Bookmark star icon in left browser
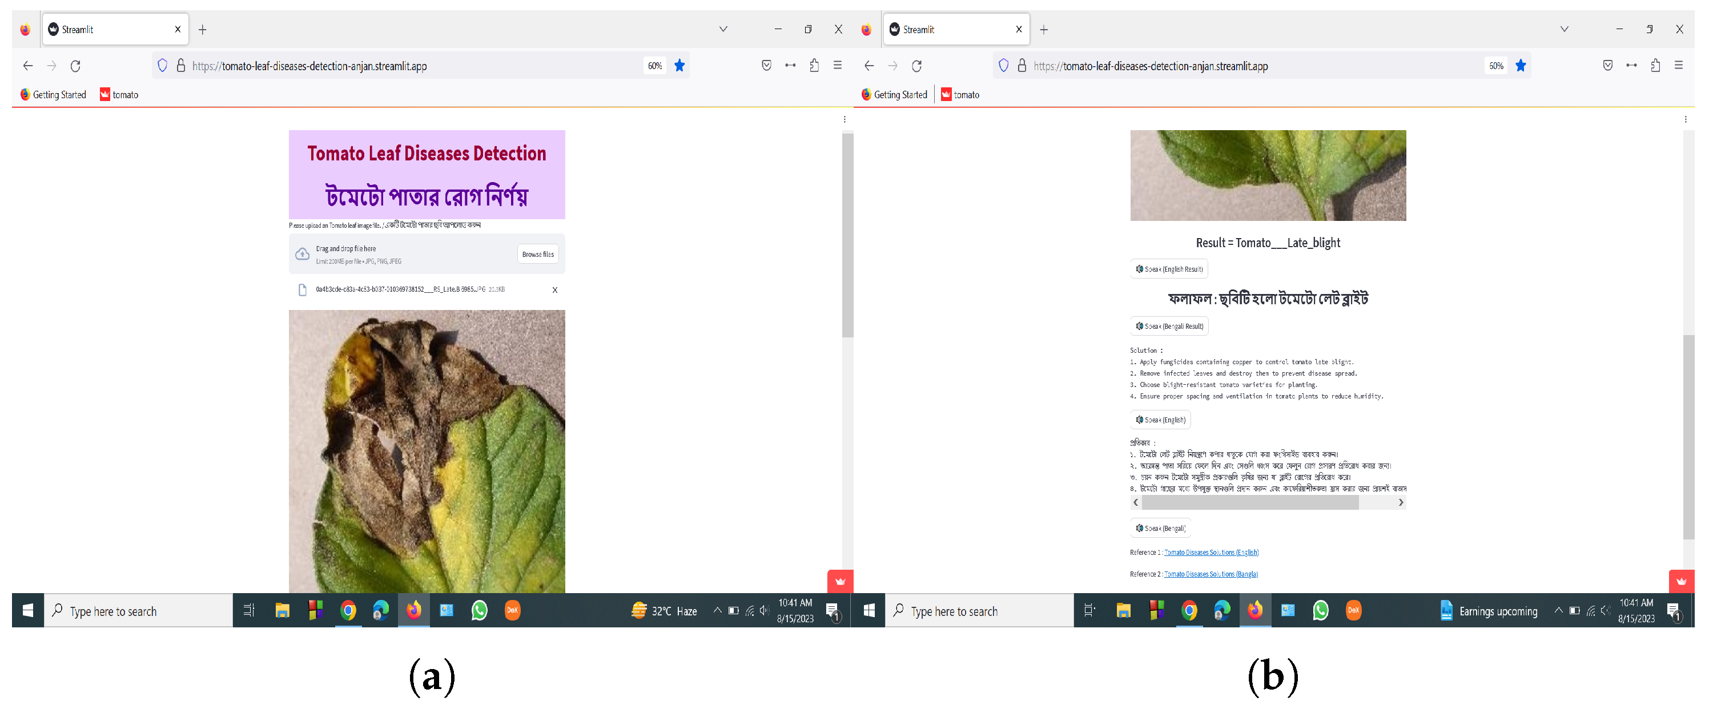 [679, 65]
